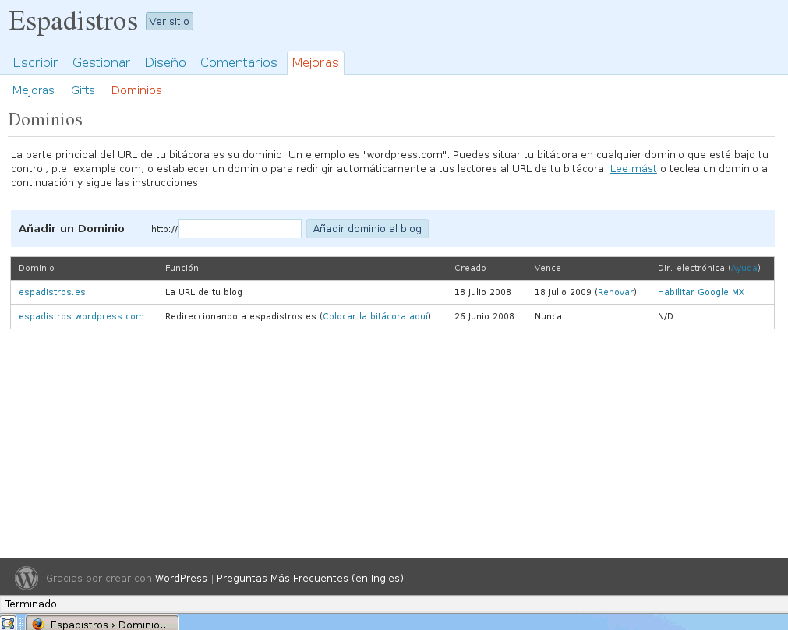Enable Google MX via Habilitar link

(701, 292)
